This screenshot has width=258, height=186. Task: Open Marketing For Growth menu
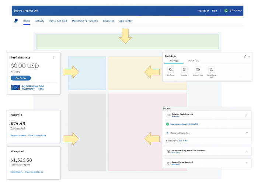[85, 21]
